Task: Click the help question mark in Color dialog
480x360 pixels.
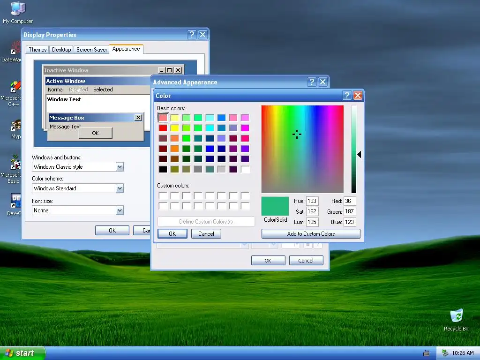Action: pos(346,96)
